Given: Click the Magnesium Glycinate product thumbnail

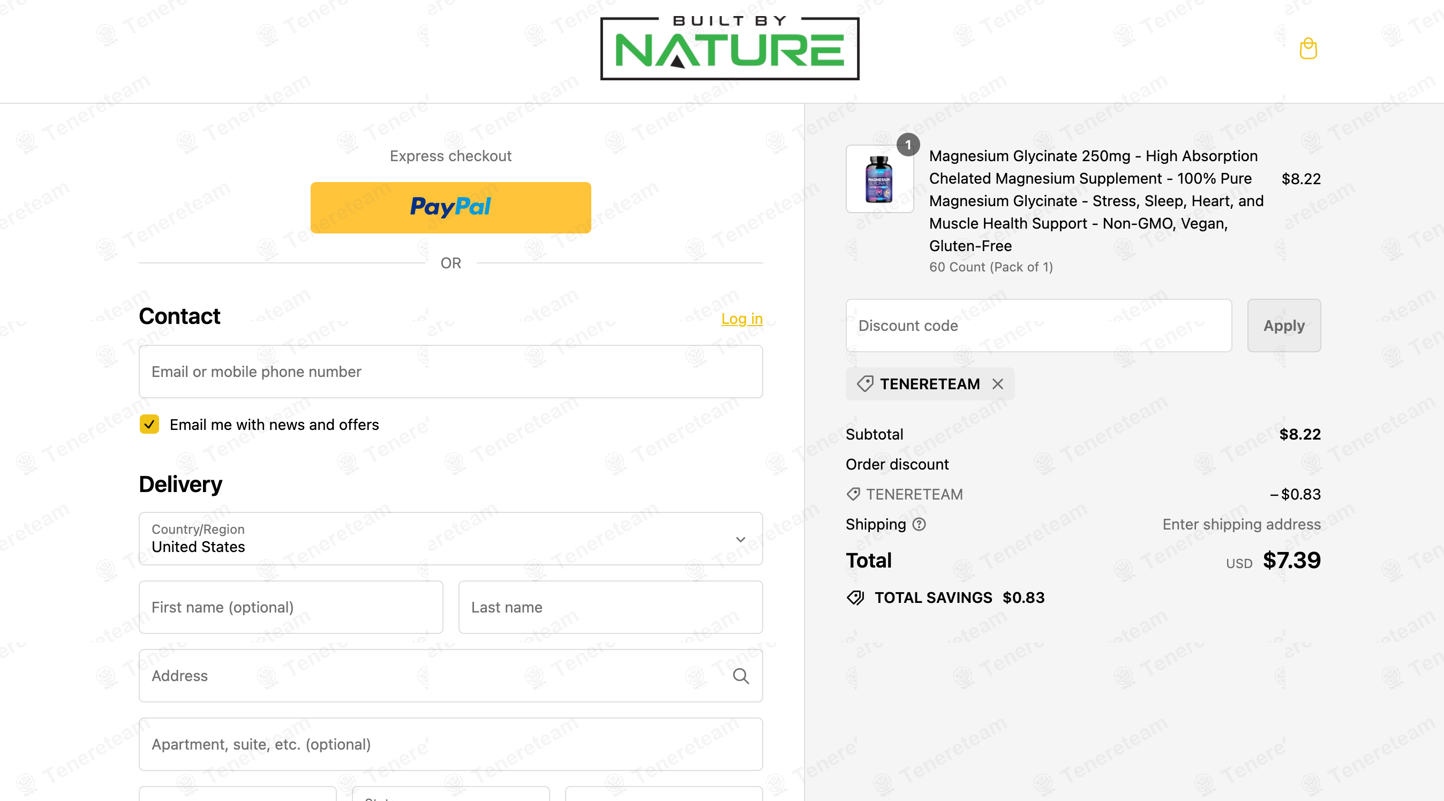Looking at the screenshot, I should point(879,179).
